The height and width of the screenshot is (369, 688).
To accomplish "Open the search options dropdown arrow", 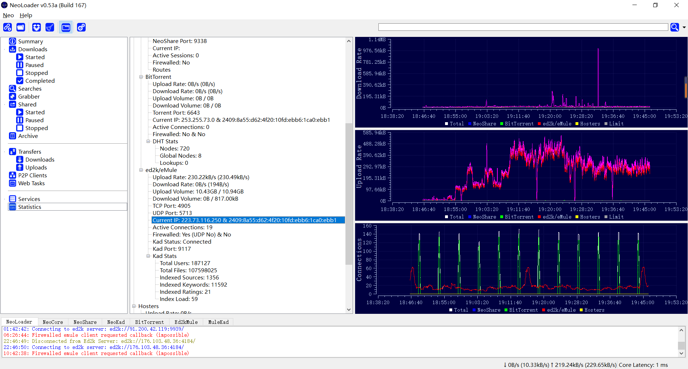I will coord(684,27).
